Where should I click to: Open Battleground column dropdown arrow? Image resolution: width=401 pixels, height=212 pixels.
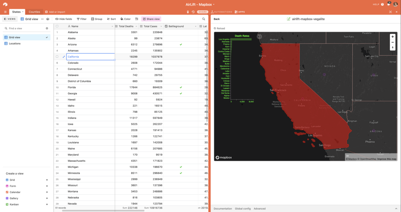coord(196,26)
